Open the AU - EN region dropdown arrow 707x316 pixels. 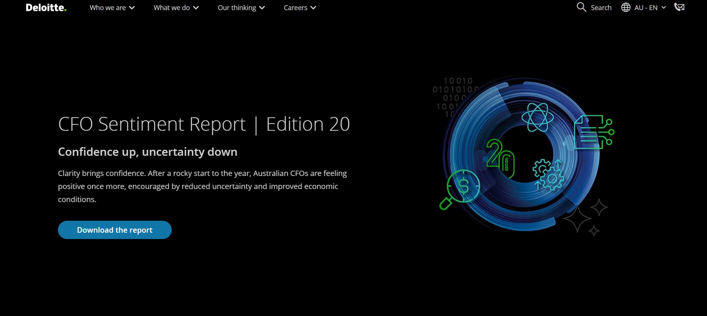pos(664,7)
